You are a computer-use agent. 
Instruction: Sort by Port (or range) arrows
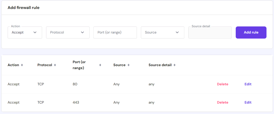point(100,65)
